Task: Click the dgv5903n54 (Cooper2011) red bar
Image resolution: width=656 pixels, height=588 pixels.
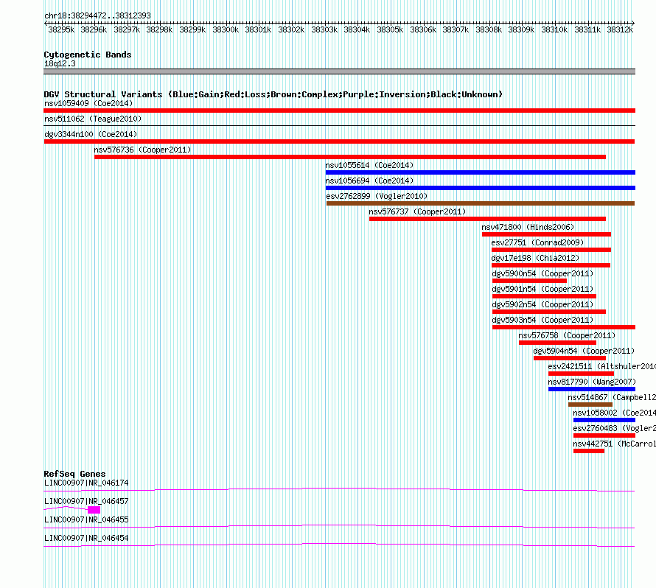Action: click(x=564, y=327)
